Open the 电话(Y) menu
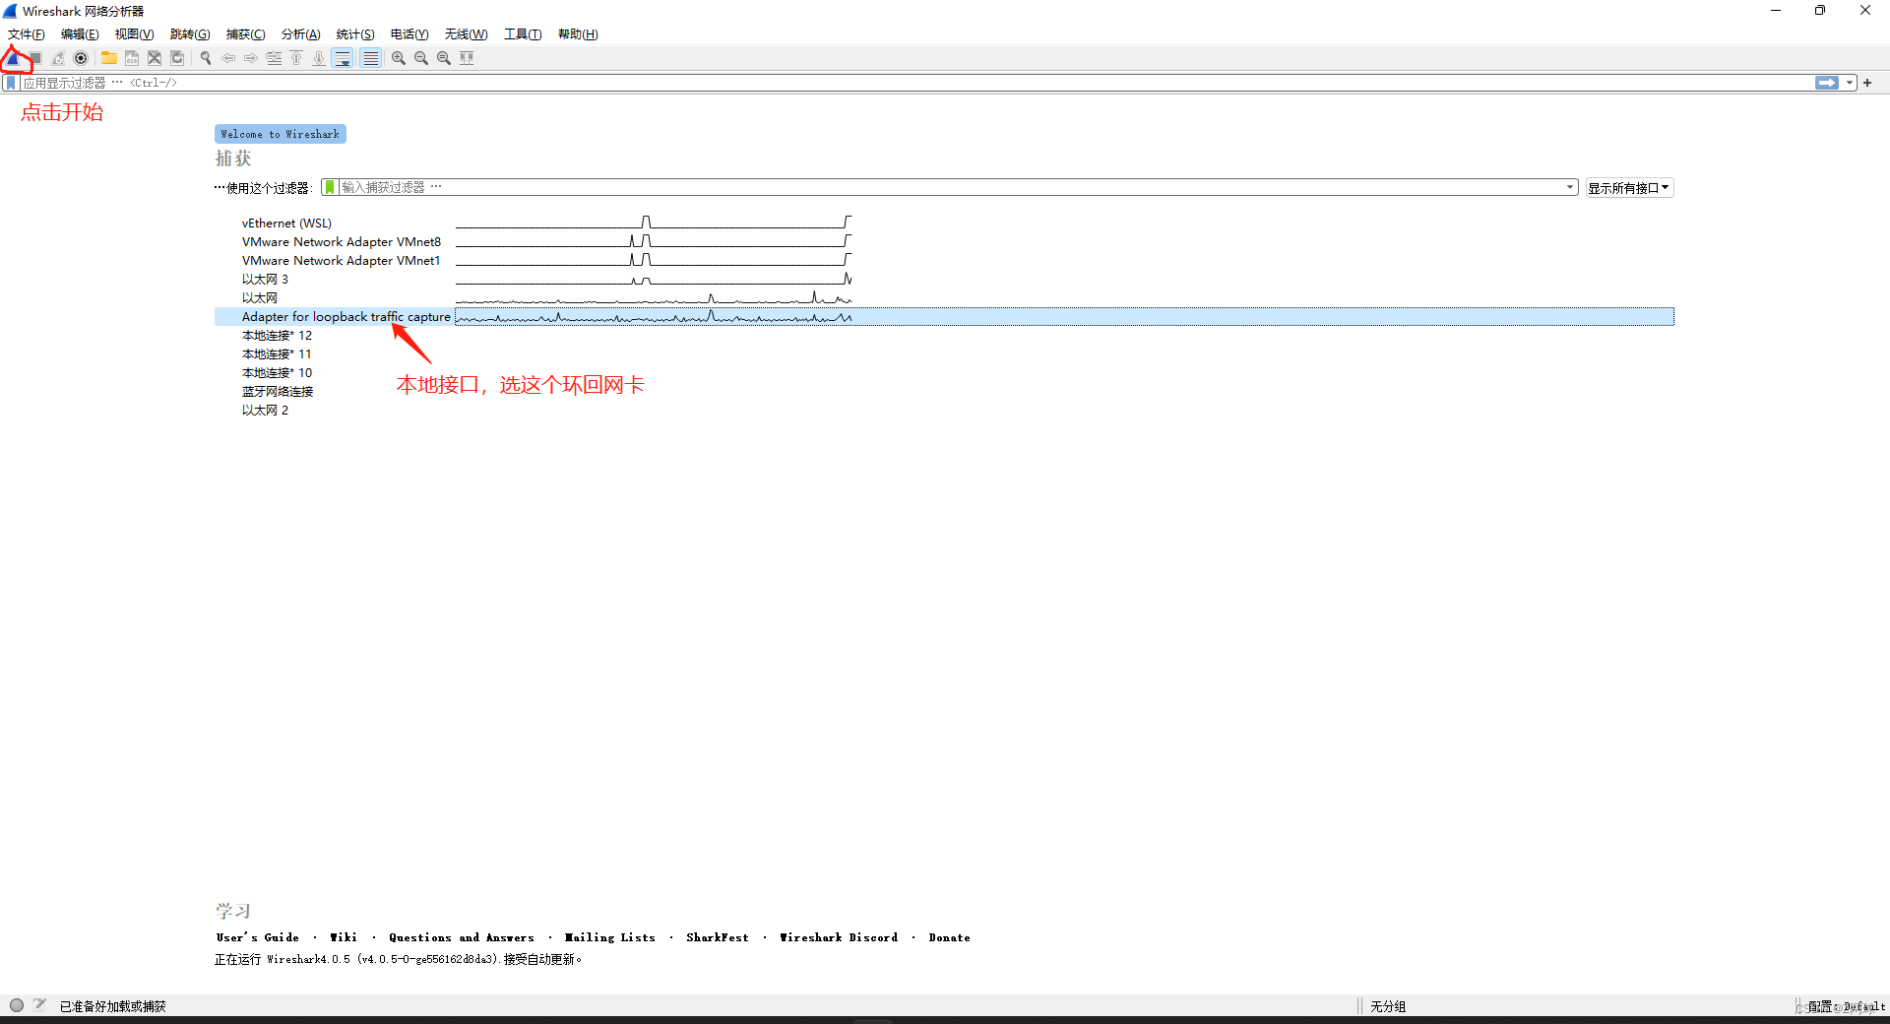 point(409,34)
